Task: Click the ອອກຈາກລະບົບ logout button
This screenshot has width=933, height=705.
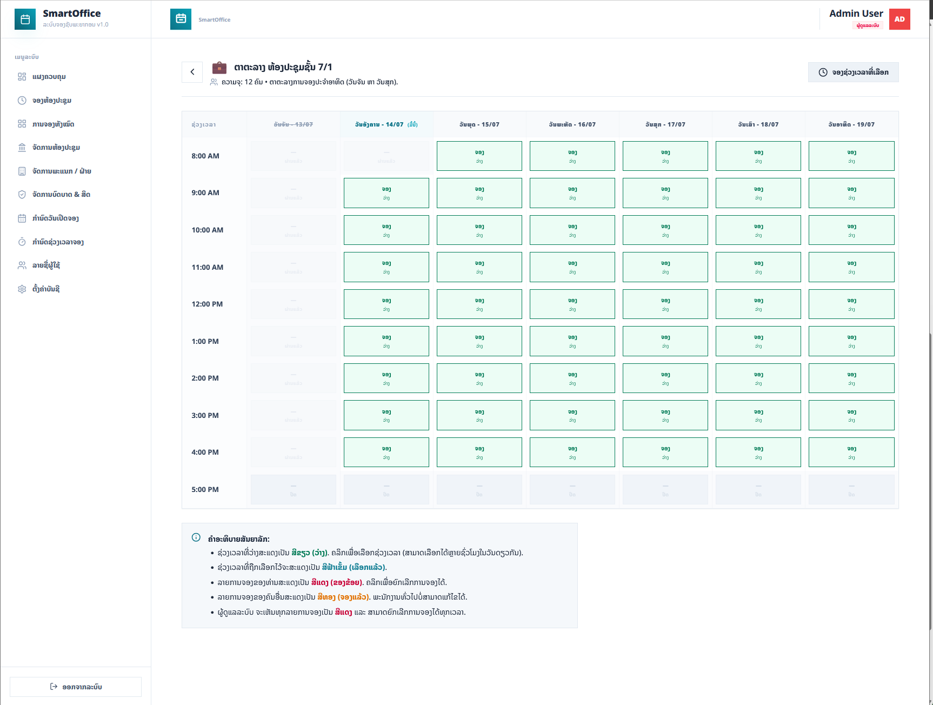Action: tap(76, 687)
